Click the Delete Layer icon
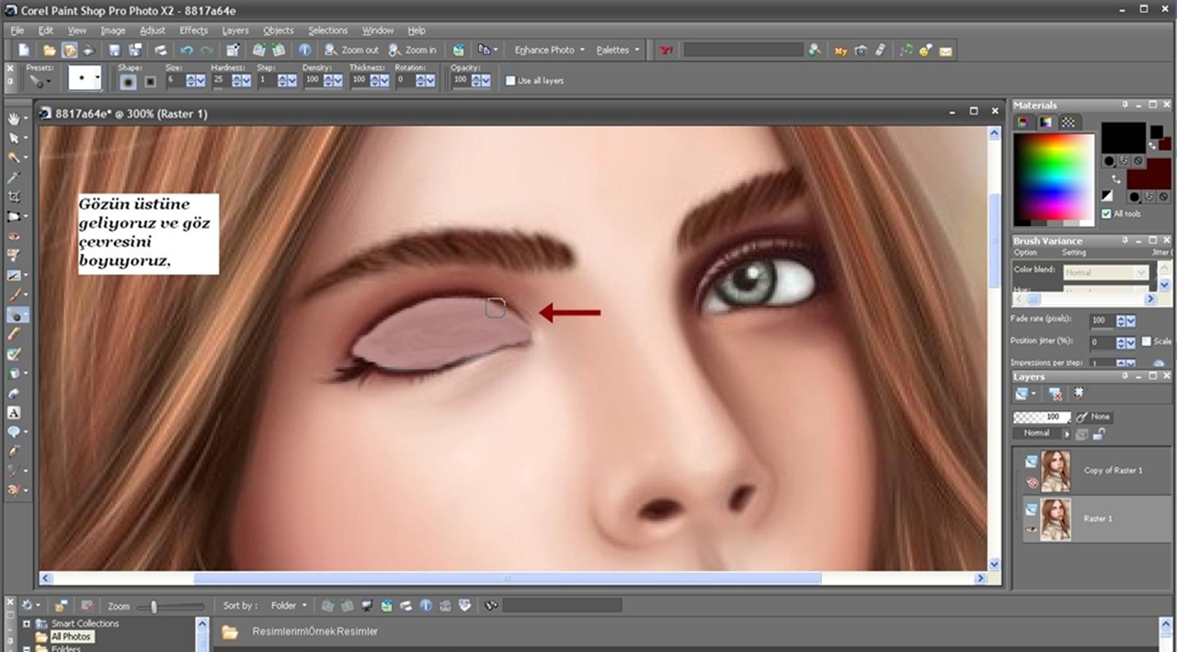Screen dimensions: 1177x652 [1056, 394]
